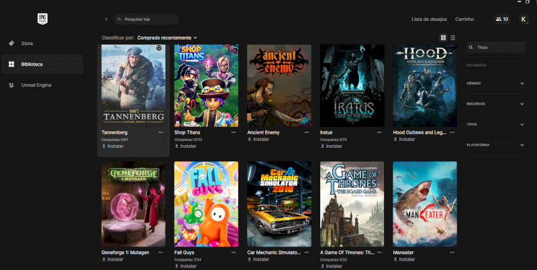The image size is (537, 270).
Task: Open the Hood Outlaws three-dot options menu
Action: click(452, 132)
